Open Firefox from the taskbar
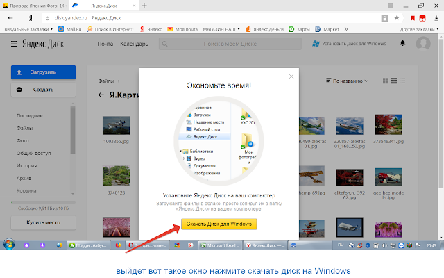 [x=118, y=245]
